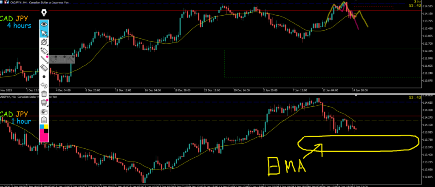Click the large pink current color
The image size is (435, 187).
pos(44,137)
